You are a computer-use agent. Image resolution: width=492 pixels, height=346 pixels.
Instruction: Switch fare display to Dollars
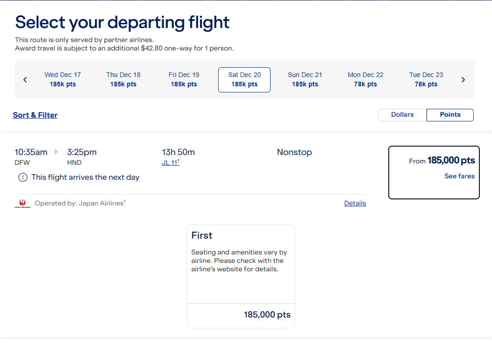pyautogui.click(x=402, y=115)
